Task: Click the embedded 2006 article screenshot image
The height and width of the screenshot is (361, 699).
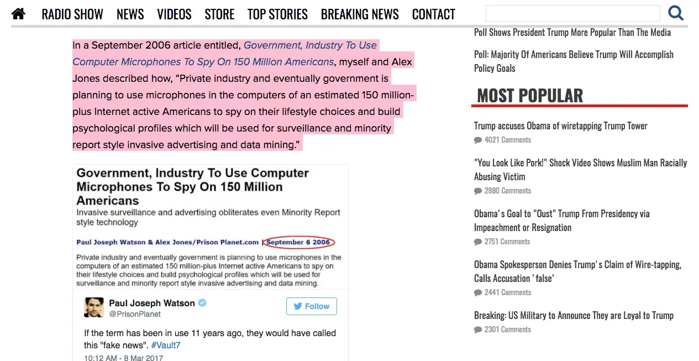Action: click(211, 227)
